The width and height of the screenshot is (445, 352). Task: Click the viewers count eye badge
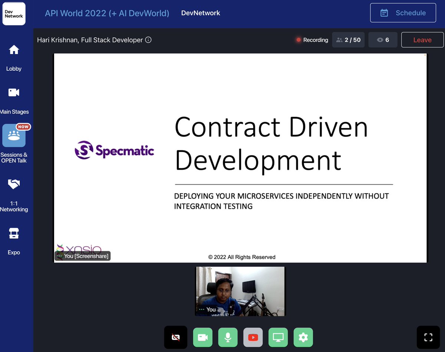click(383, 40)
